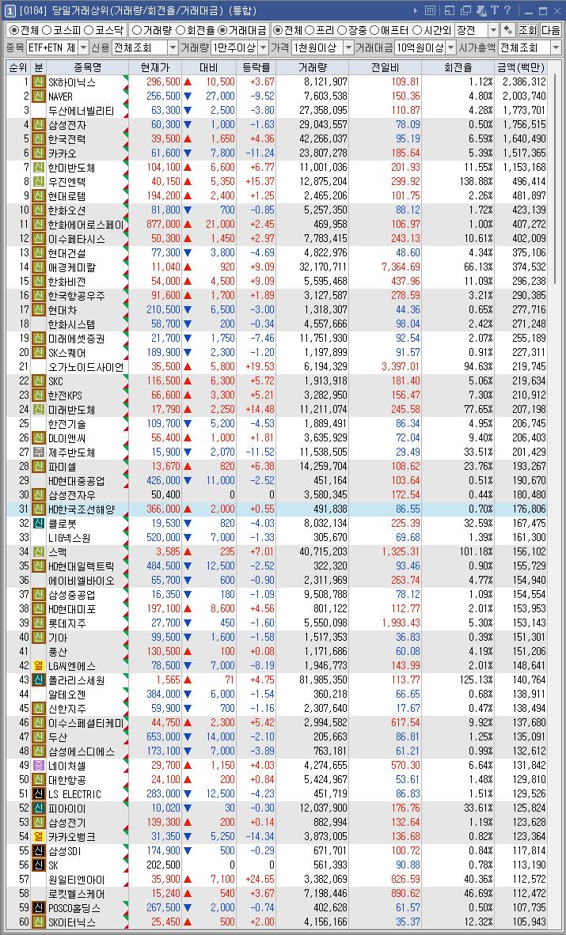Click the 조회 search button

pyautogui.click(x=528, y=30)
